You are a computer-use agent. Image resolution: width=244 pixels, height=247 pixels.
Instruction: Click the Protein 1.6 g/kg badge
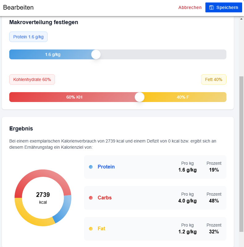coord(28,37)
